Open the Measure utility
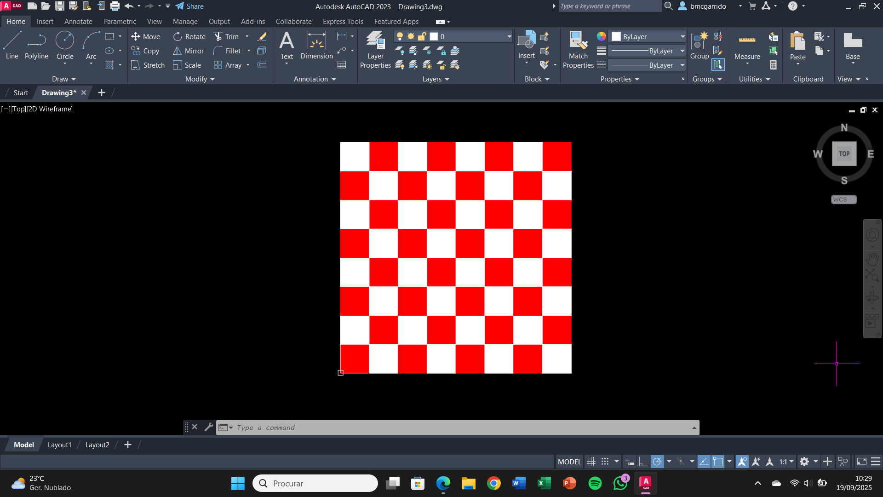 tap(747, 46)
